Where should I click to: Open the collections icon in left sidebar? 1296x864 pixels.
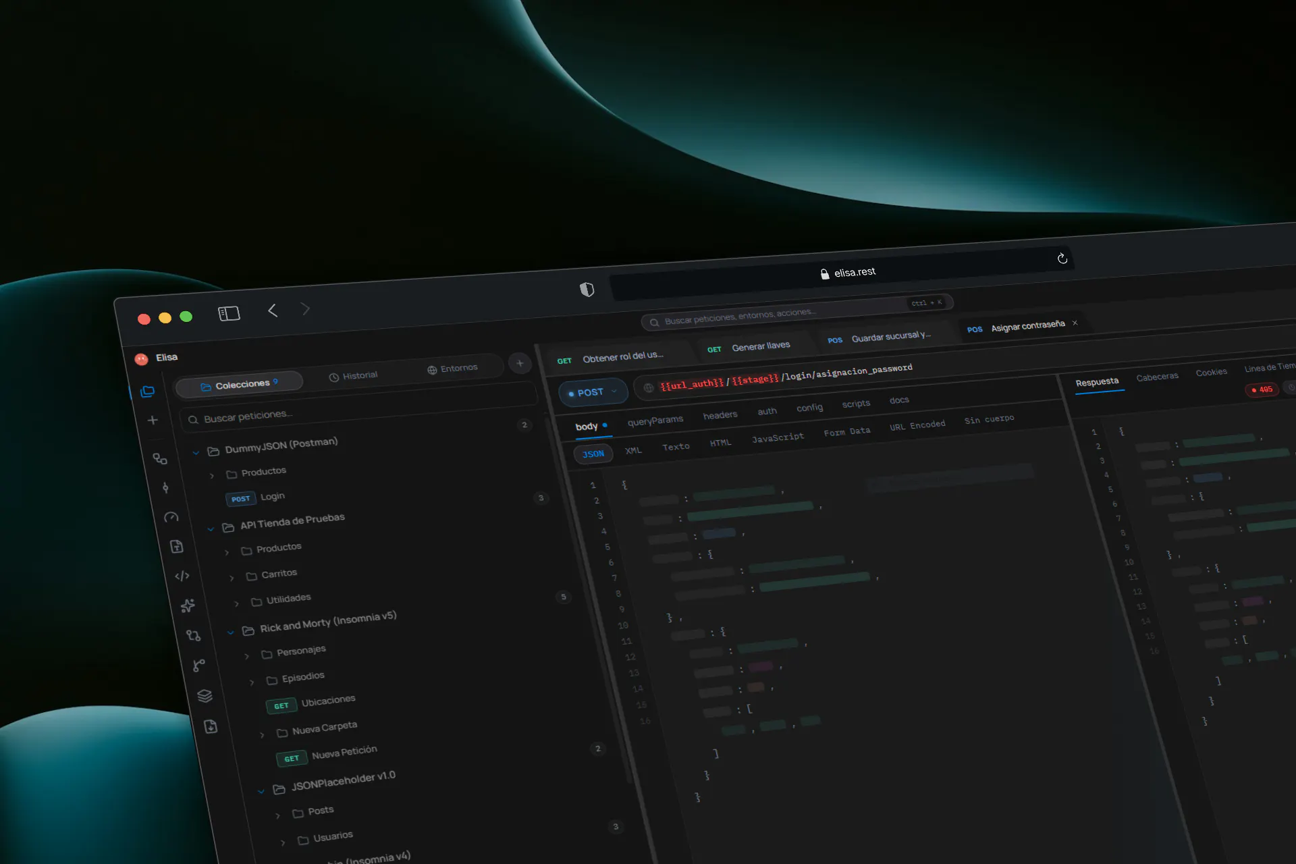148,391
